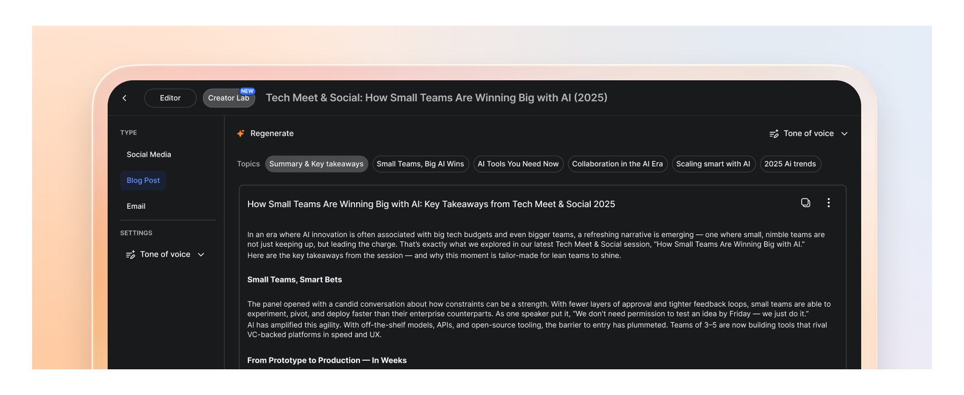This screenshot has height=395, width=964.
Task: Go back using the left chevron arrow
Action: [124, 98]
